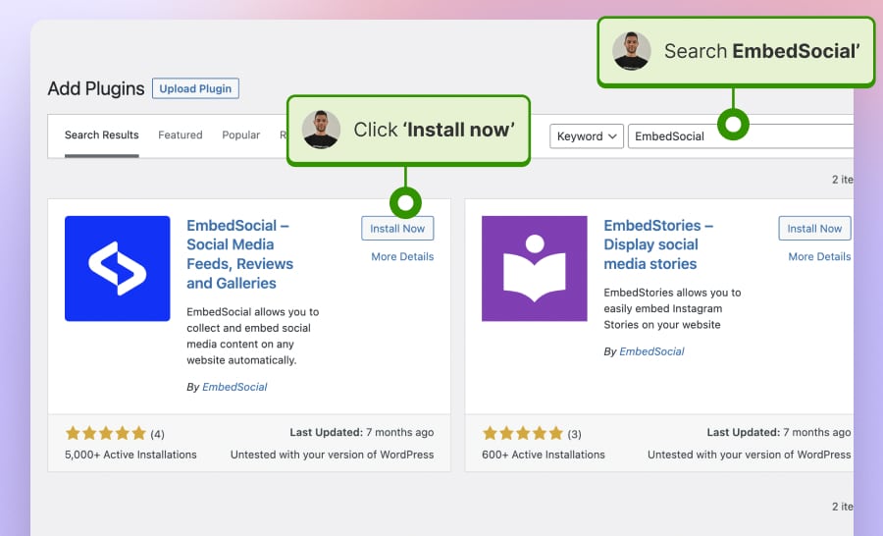Click Last Updated text in EmbedStories card

[779, 432]
